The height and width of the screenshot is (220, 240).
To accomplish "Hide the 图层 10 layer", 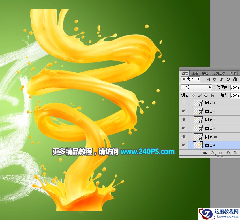I will (184, 137).
